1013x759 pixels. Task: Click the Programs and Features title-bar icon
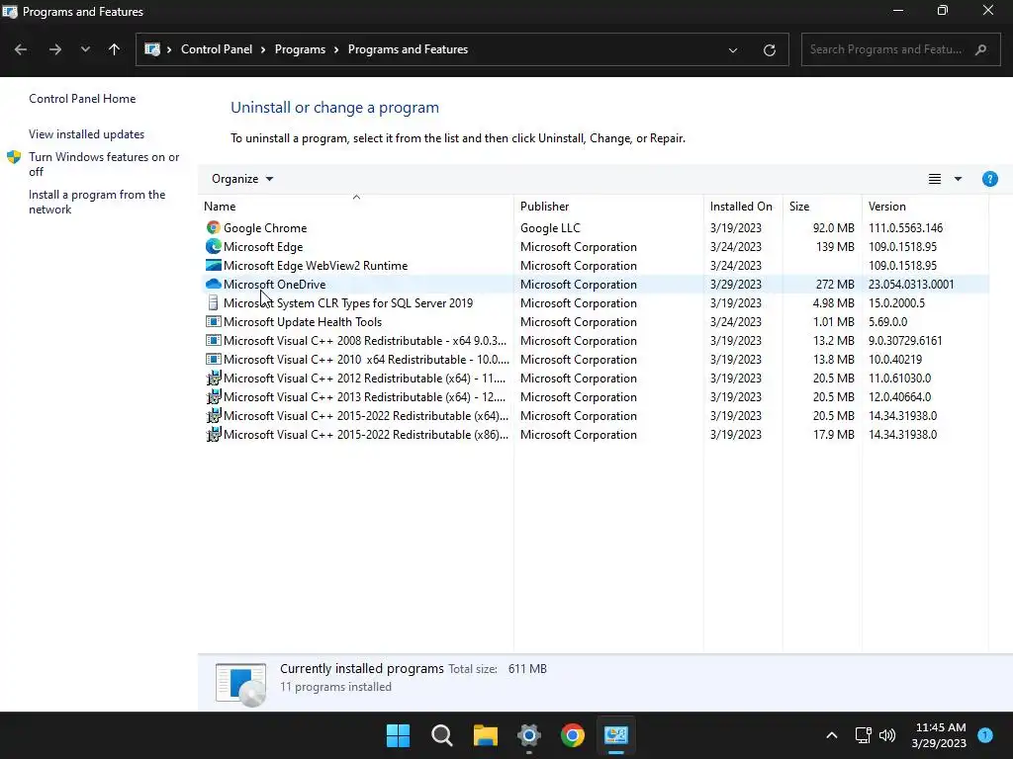click(x=10, y=12)
